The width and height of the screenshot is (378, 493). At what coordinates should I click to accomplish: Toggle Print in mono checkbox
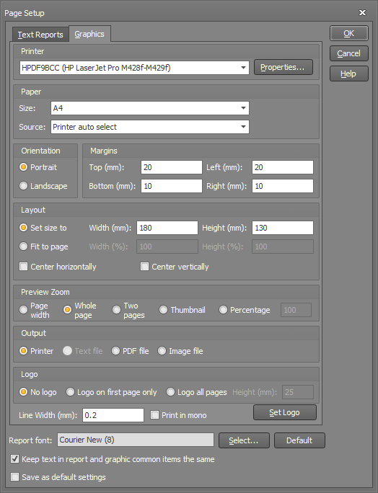[154, 415]
